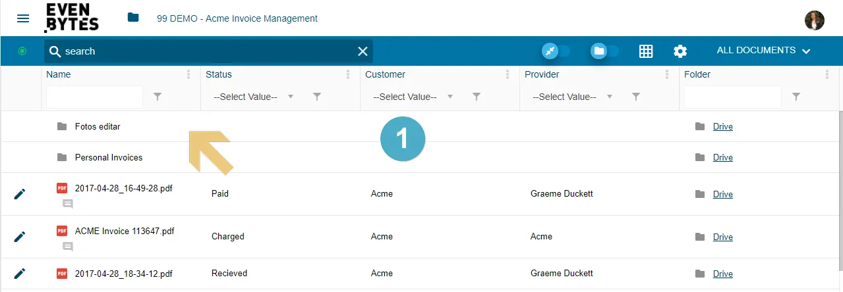The width and height of the screenshot is (843, 292).
Task: Toggle the compact view switch
Action: click(556, 51)
